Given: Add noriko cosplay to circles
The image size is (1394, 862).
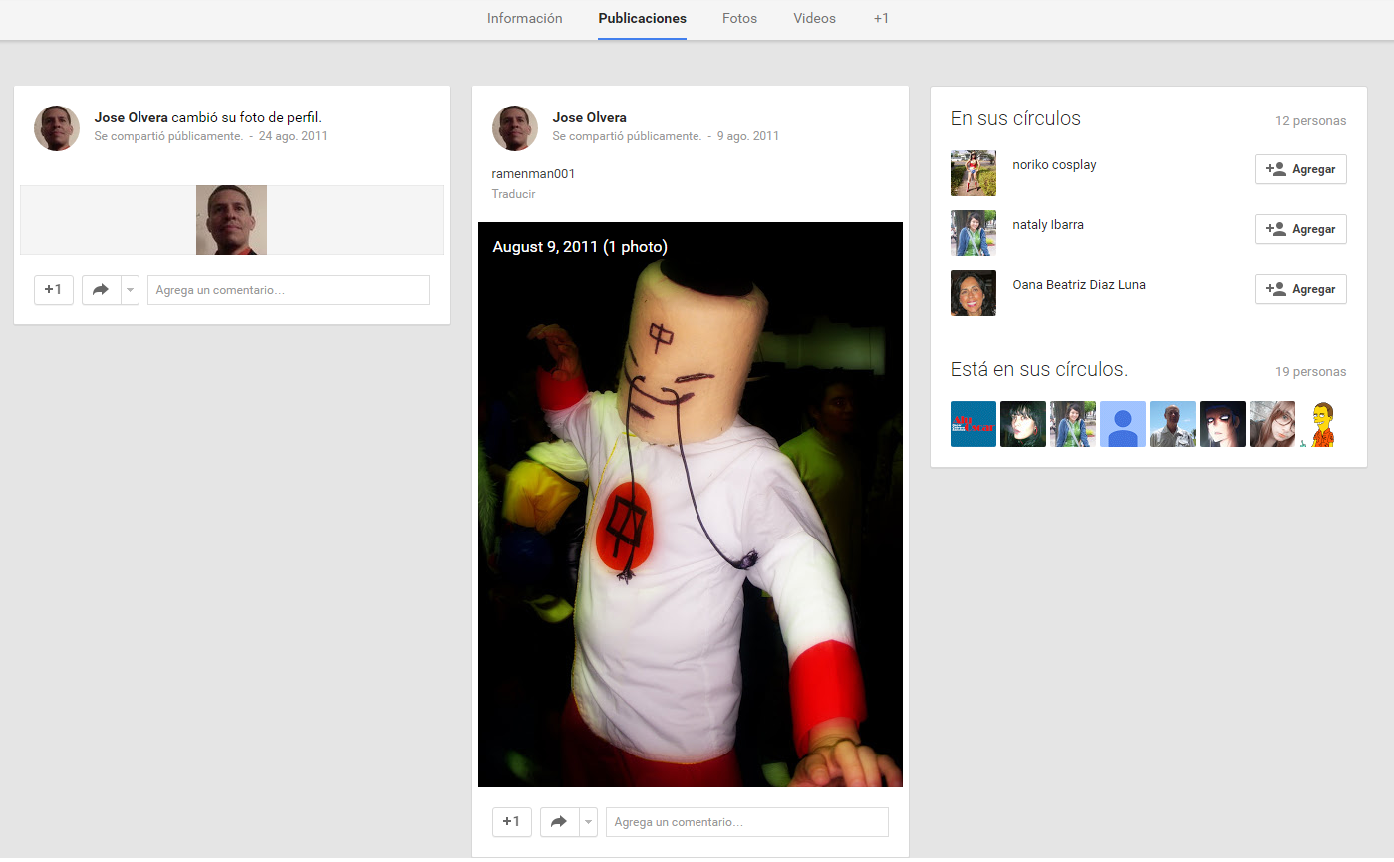Looking at the screenshot, I should click(1301, 169).
